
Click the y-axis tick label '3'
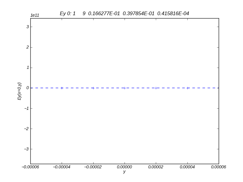point(27,27)
